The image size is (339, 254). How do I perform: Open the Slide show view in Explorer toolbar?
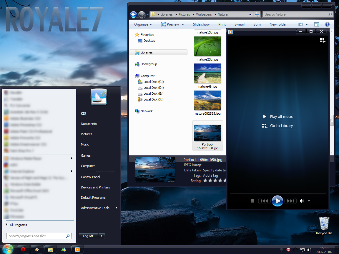pos(201,24)
